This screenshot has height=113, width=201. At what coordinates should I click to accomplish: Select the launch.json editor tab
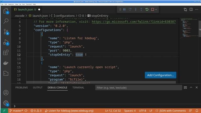(27, 9)
